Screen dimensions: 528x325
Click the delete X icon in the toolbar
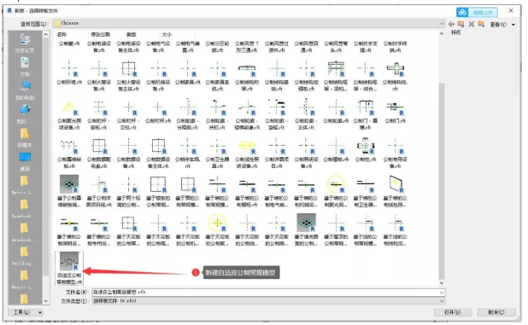[x=471, y=24]
